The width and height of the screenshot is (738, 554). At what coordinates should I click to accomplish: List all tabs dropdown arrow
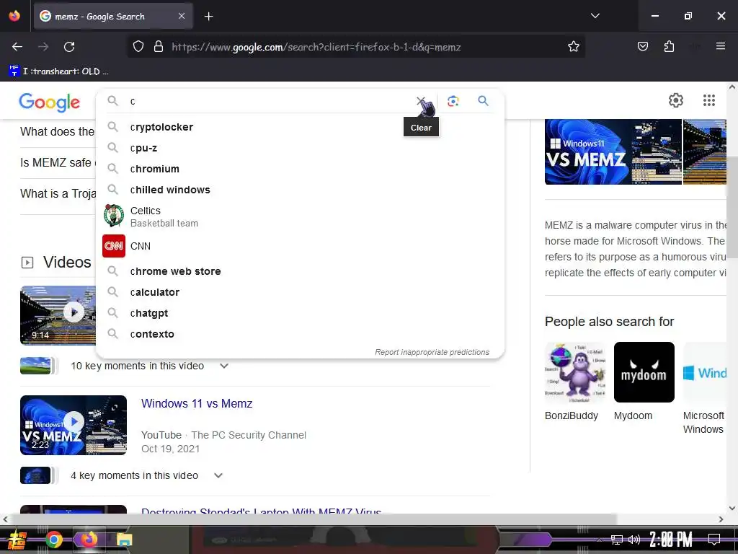point(595,16)
